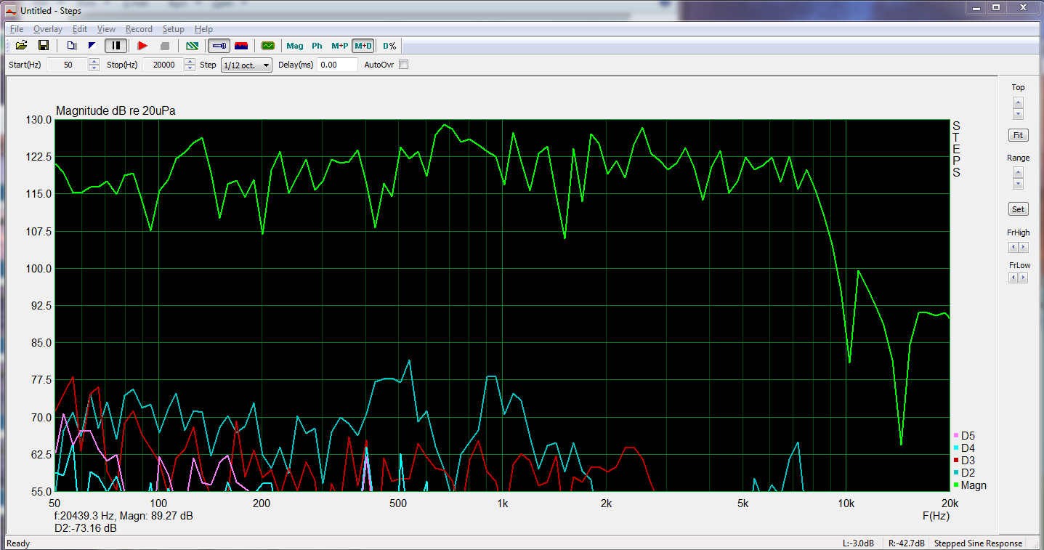
Task: Increase Stop(Hz) with up spinner arrow
Action: (x=190, y=61)
